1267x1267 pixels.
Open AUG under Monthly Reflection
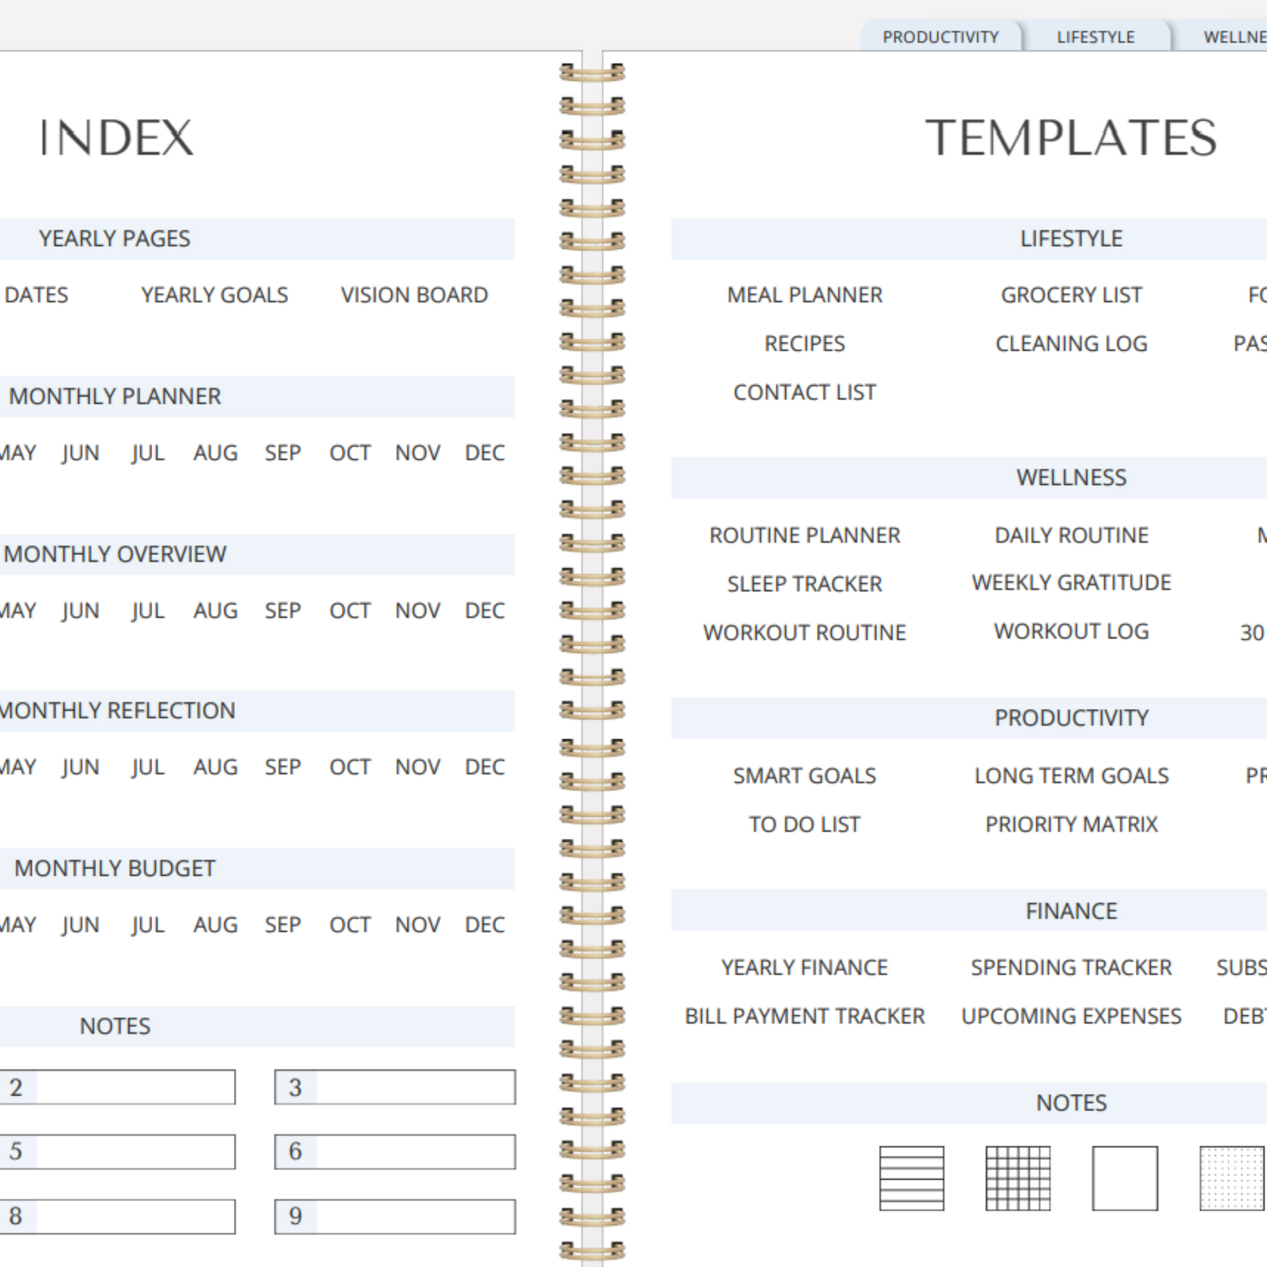(215, 767)
